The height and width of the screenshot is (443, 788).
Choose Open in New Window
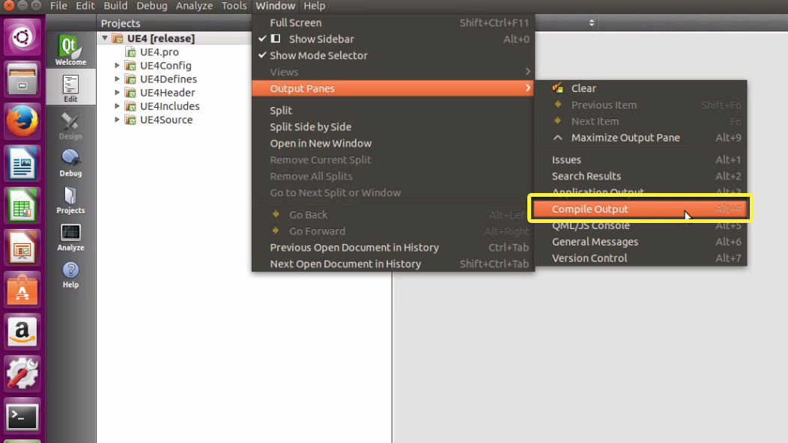[x=393, y=144]
